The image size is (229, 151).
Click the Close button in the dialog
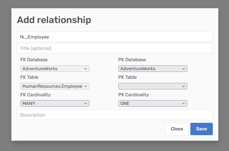(x=177, y=129)
